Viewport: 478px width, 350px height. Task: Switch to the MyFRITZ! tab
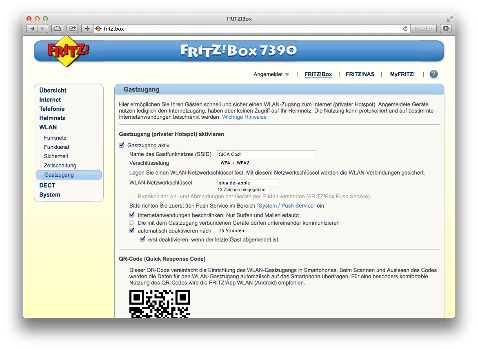click(x=402, y=74)
